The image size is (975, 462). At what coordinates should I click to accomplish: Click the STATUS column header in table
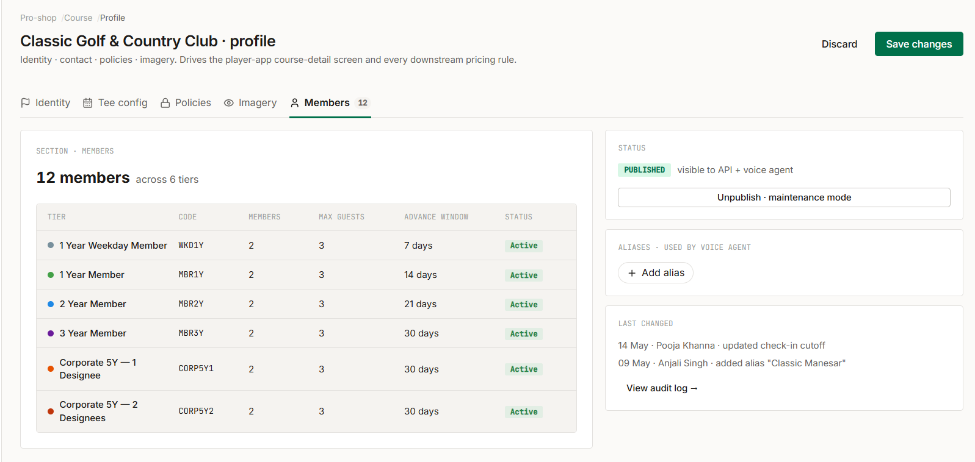(x=518, y=217)
